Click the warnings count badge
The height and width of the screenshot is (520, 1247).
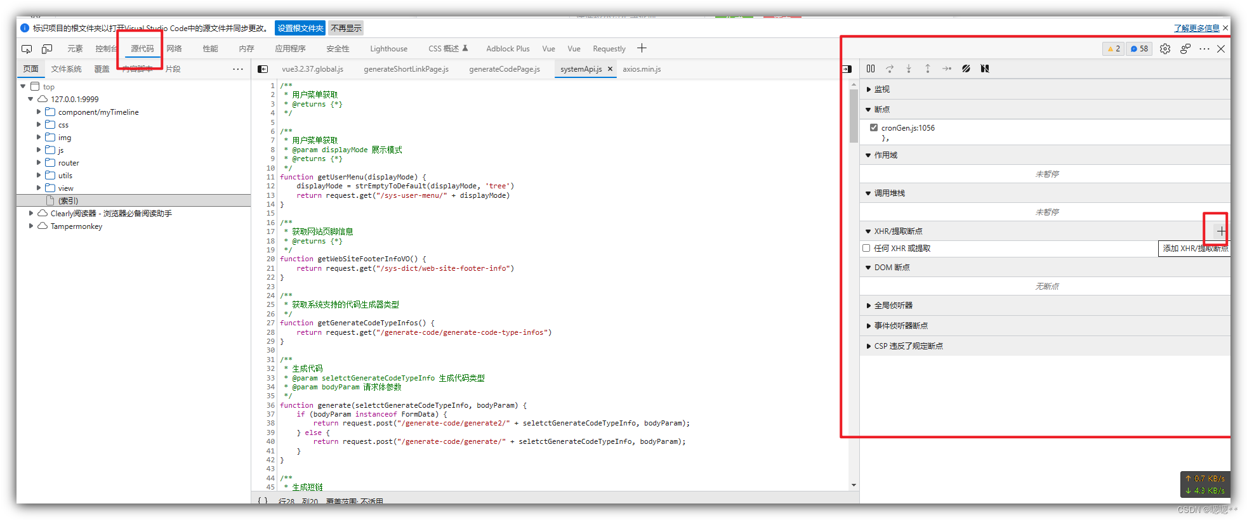pyautogui.click(x=1114, y=49)
